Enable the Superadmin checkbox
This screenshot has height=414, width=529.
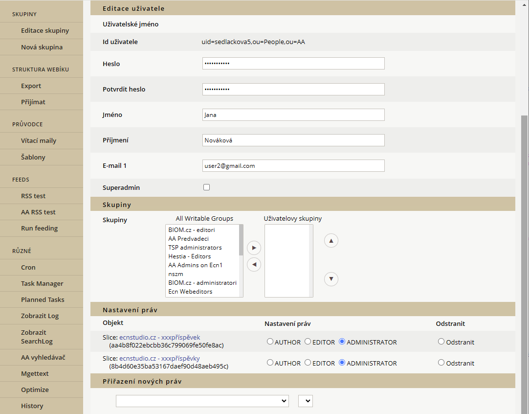click(x=206, y=187)
